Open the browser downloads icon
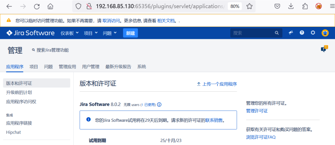 pos(291,7)
